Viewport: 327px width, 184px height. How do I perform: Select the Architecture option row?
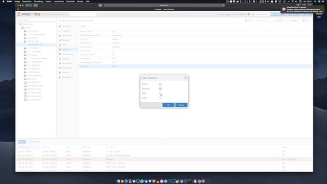[x=196, y=43]
